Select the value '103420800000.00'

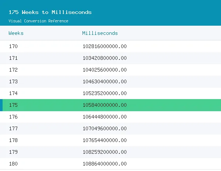tap(105, 58)
